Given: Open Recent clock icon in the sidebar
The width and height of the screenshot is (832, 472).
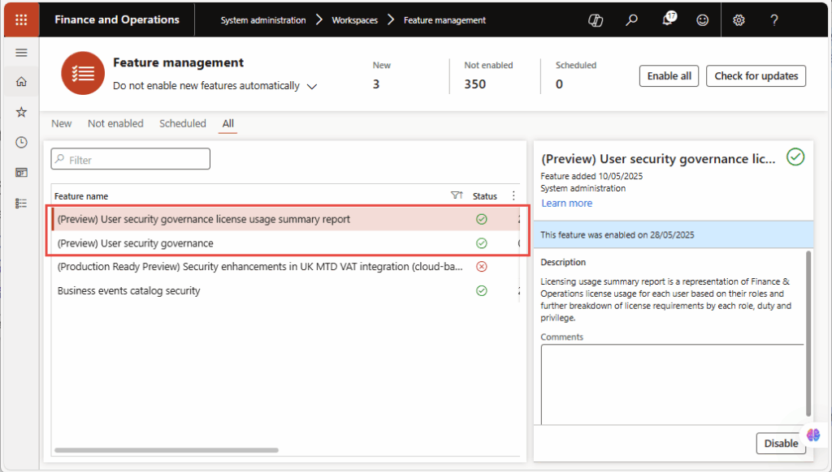Looking at the screenshot, I should 21,142.
